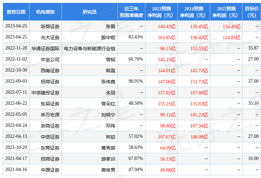This screenshot has width=261, height=178.
Task: Click the 37.00 target price
Action: [253, 81]
